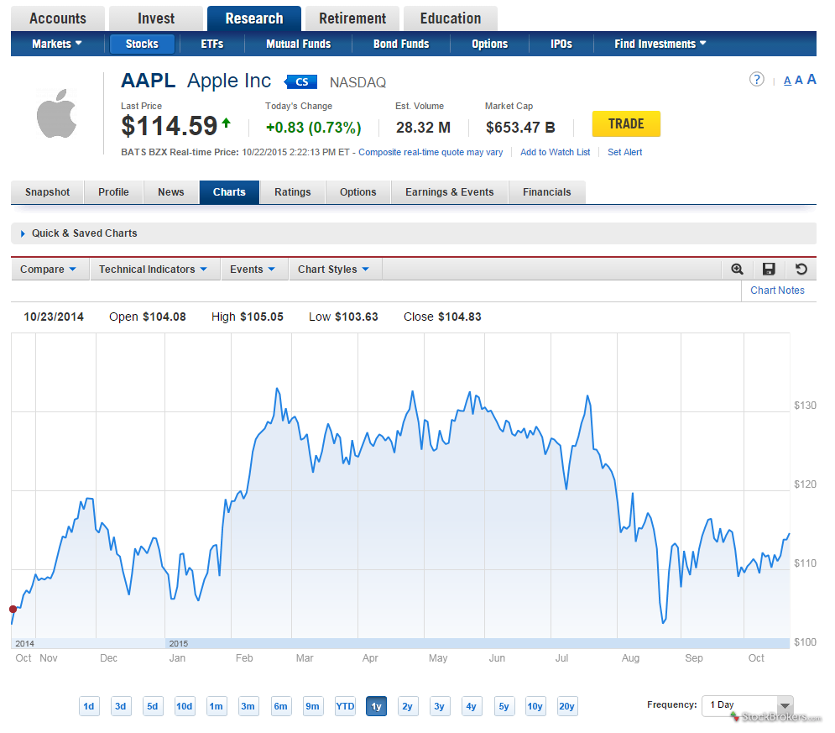The width and height of the screenshot is (835, 733).
Task: Open the Frequency 1 Day dropdown
Action: [747, 705]
